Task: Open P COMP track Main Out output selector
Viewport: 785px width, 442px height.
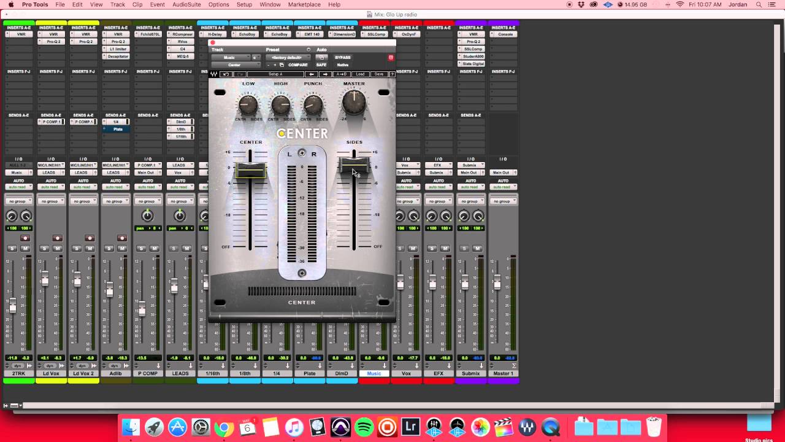Action: 147,173
